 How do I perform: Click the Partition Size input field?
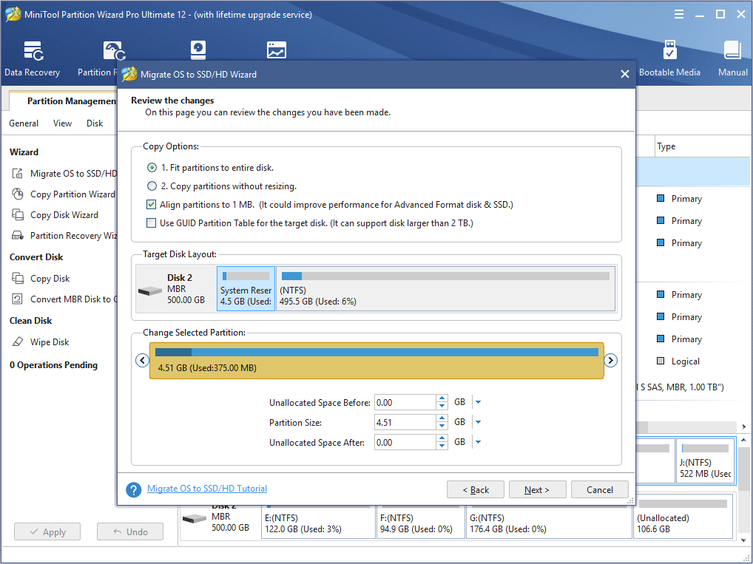[x=405, y=422]
